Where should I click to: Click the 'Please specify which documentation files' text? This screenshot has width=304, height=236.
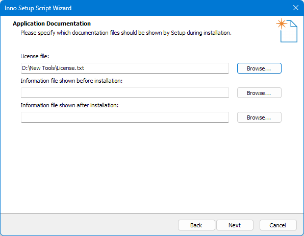coord(126,33)
